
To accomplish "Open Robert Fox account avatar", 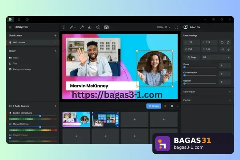I will 186,27.
